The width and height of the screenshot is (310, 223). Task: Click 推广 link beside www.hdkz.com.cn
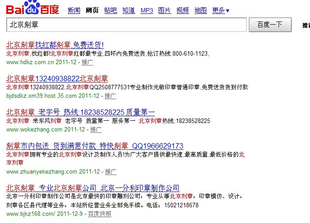[89, 62]
